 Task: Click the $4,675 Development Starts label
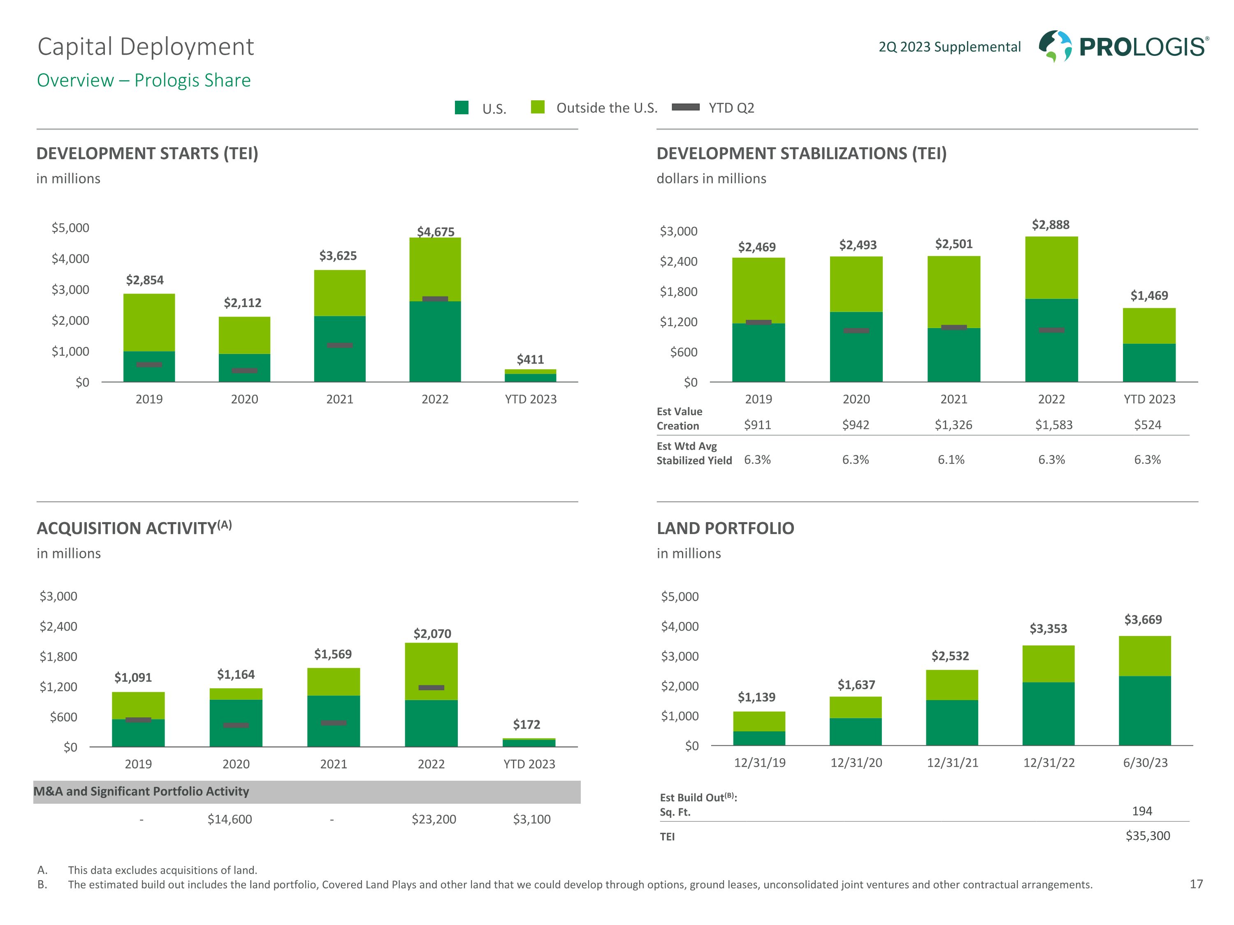pos(436,231)
